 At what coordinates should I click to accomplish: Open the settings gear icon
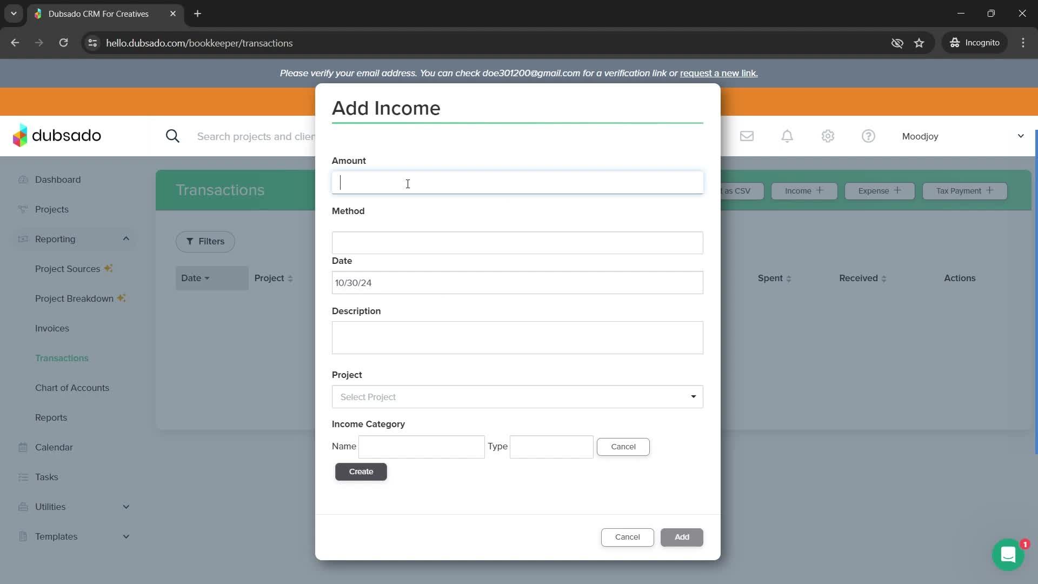click(828, 136)
